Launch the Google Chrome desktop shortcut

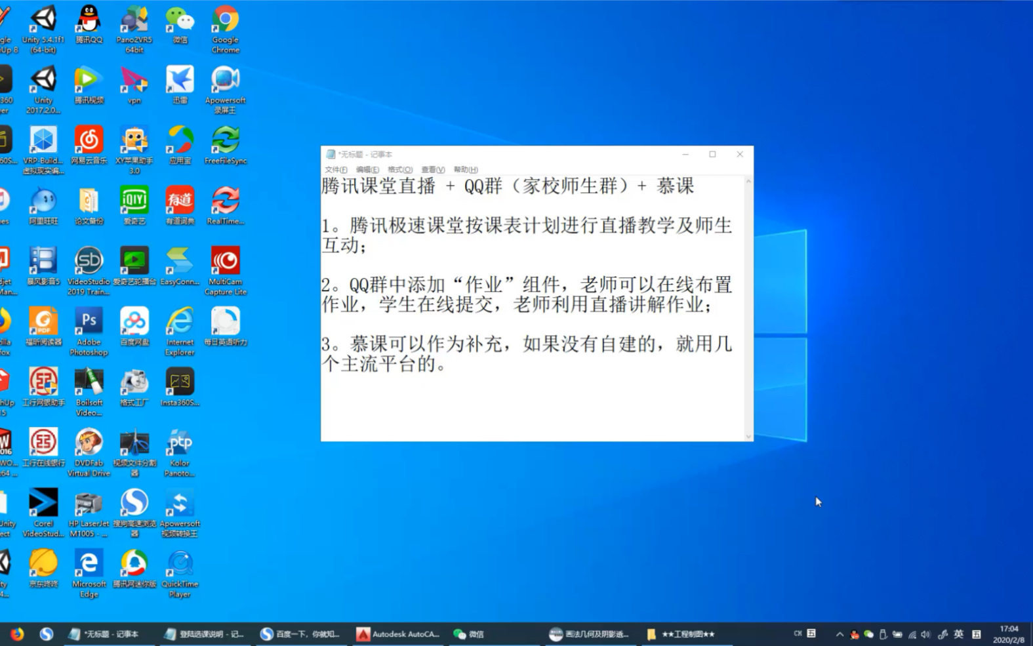(x=225, y=28)
